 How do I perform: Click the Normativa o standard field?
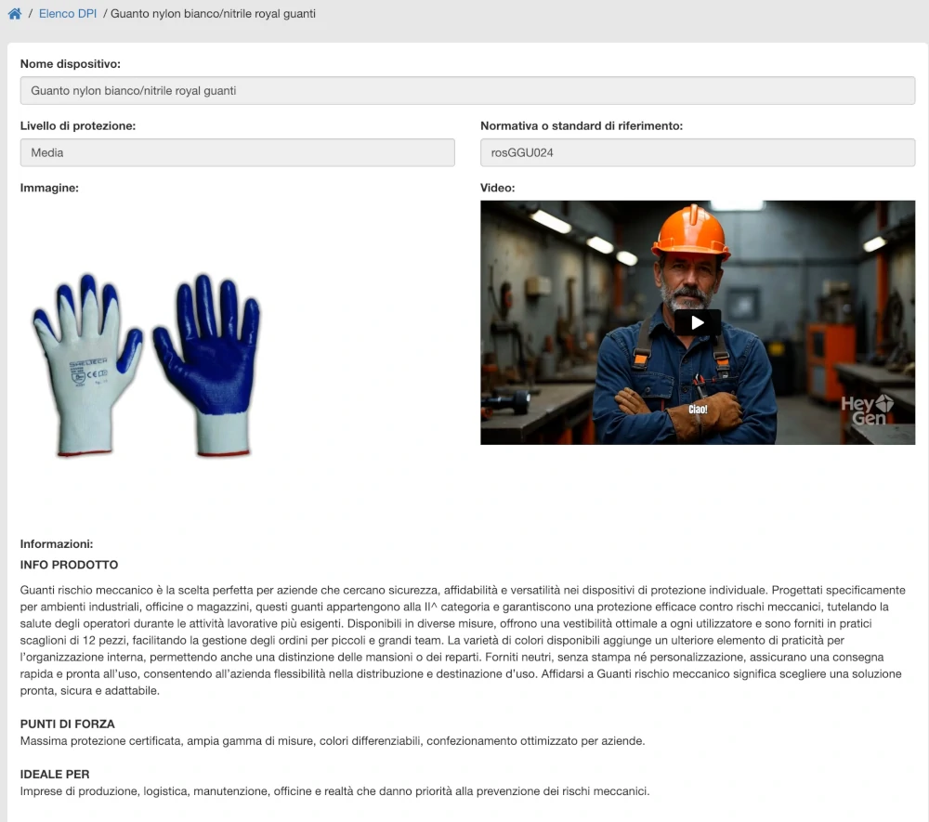point(697,152)
